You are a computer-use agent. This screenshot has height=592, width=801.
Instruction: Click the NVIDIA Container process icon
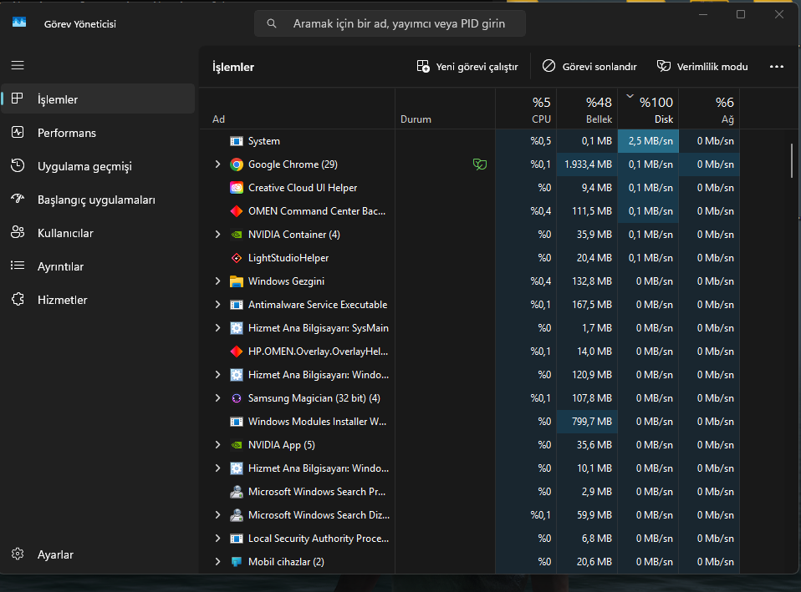[x=236, y=235]
